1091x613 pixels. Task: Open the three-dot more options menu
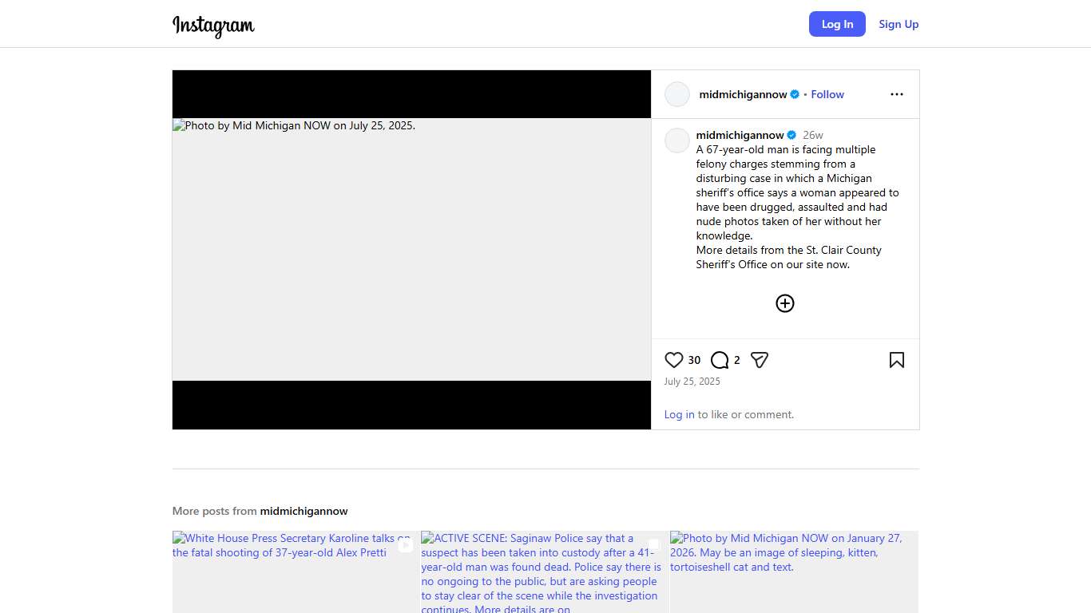pyautogui.click(x=896, y=94)
